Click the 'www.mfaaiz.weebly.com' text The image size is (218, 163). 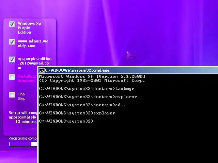click(33, 43)
